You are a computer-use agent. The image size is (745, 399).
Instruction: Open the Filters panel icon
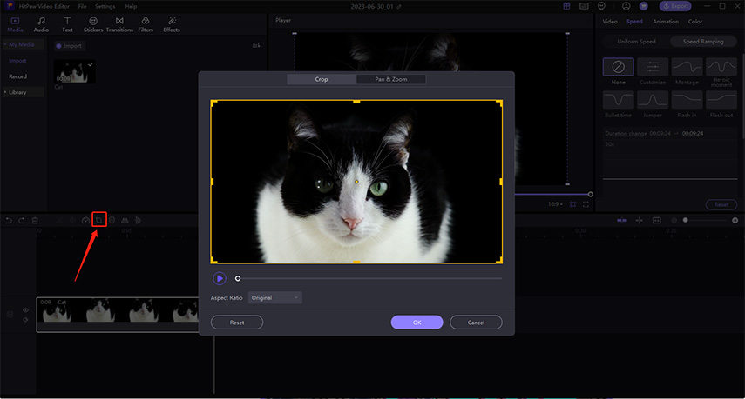146,21
